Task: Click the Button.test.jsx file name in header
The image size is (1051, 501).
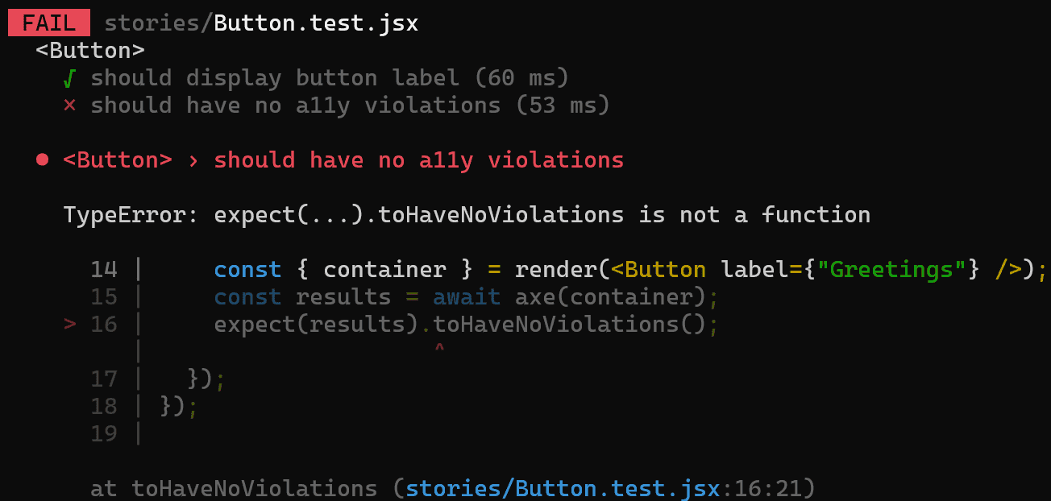Action: (x=316, y=23)
